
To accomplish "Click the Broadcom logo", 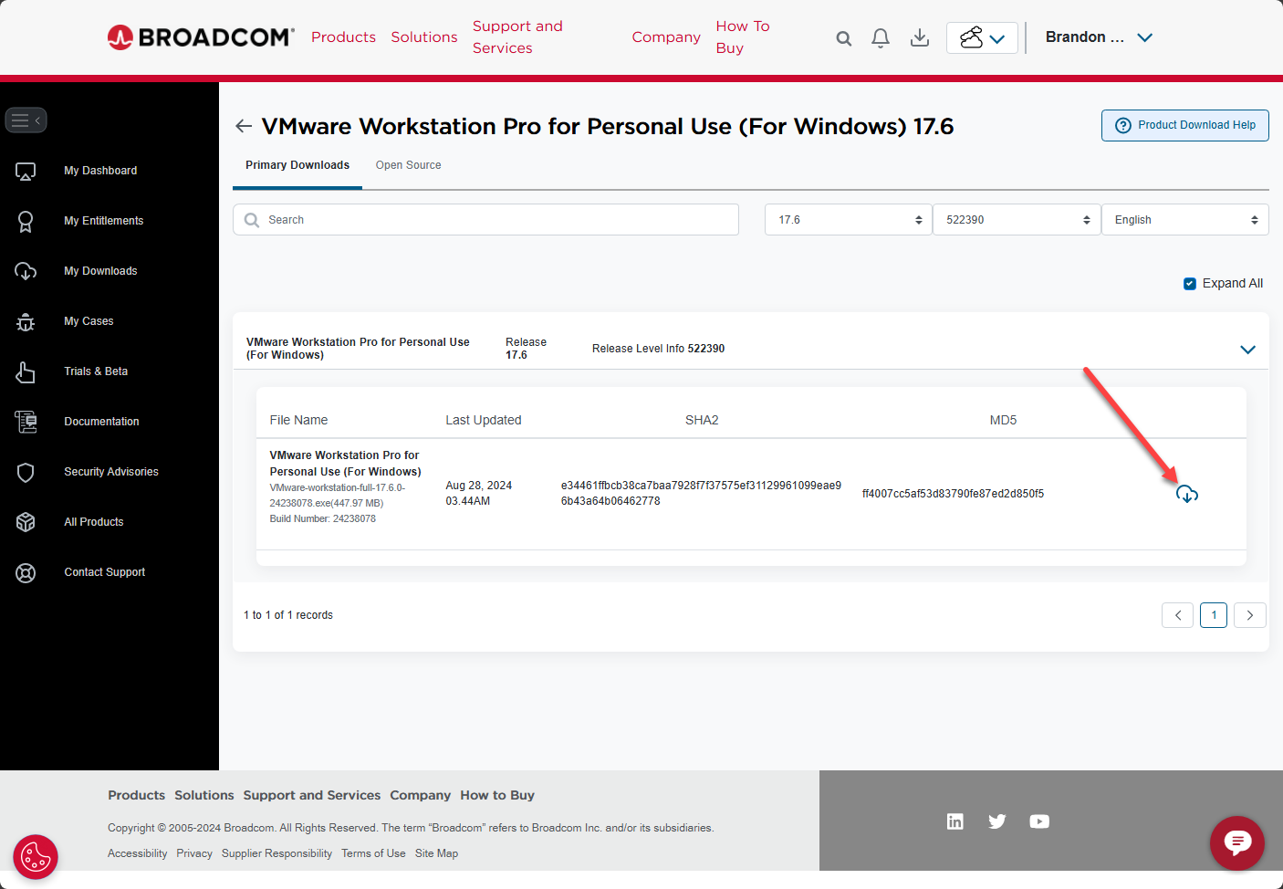I will pos(201,37).
